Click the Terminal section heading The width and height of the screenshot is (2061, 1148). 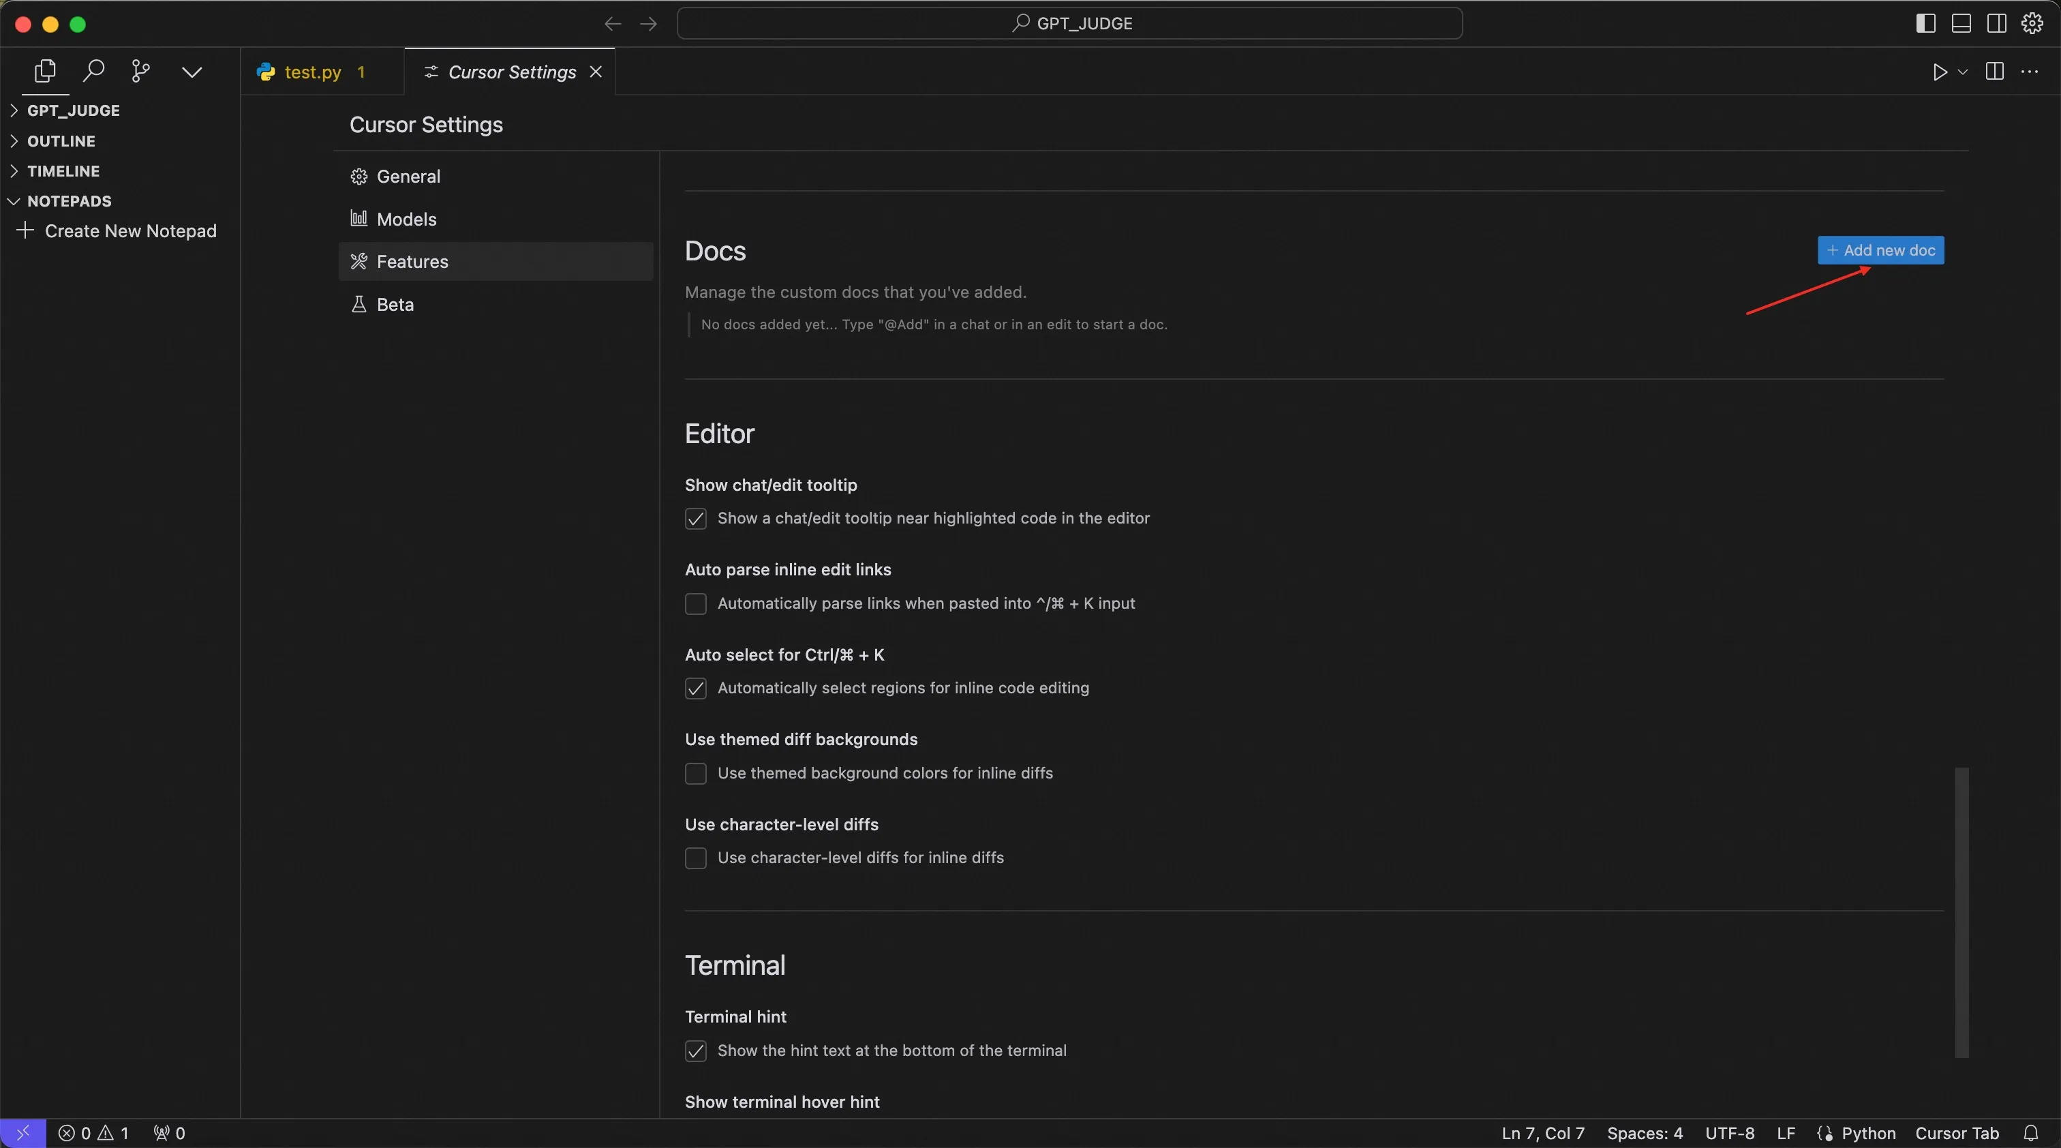point(735,965)
